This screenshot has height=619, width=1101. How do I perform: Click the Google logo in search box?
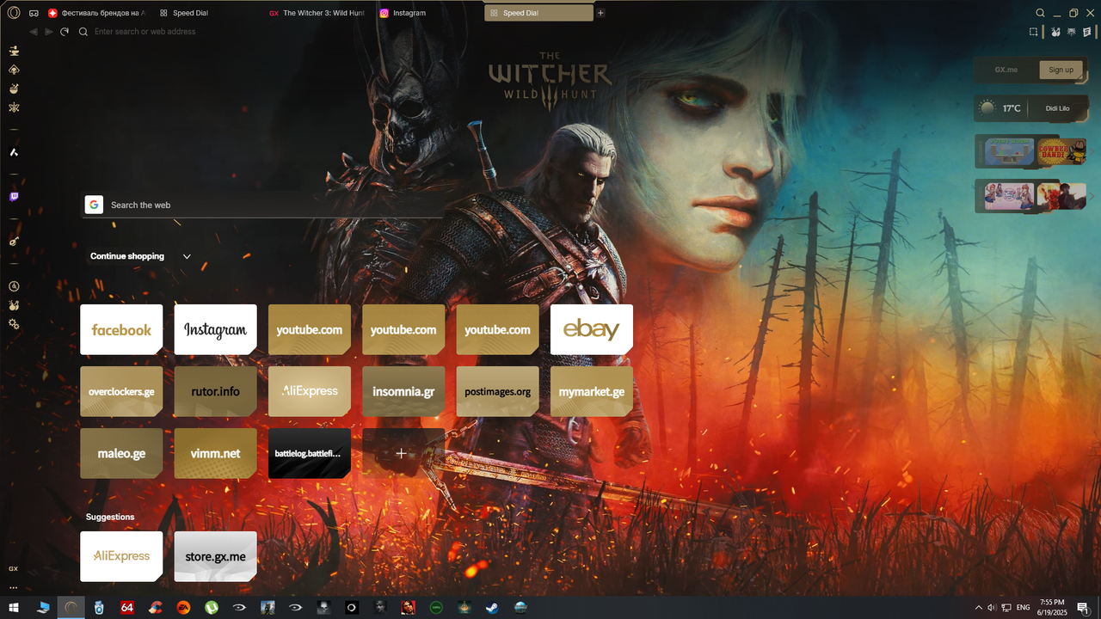94,205
